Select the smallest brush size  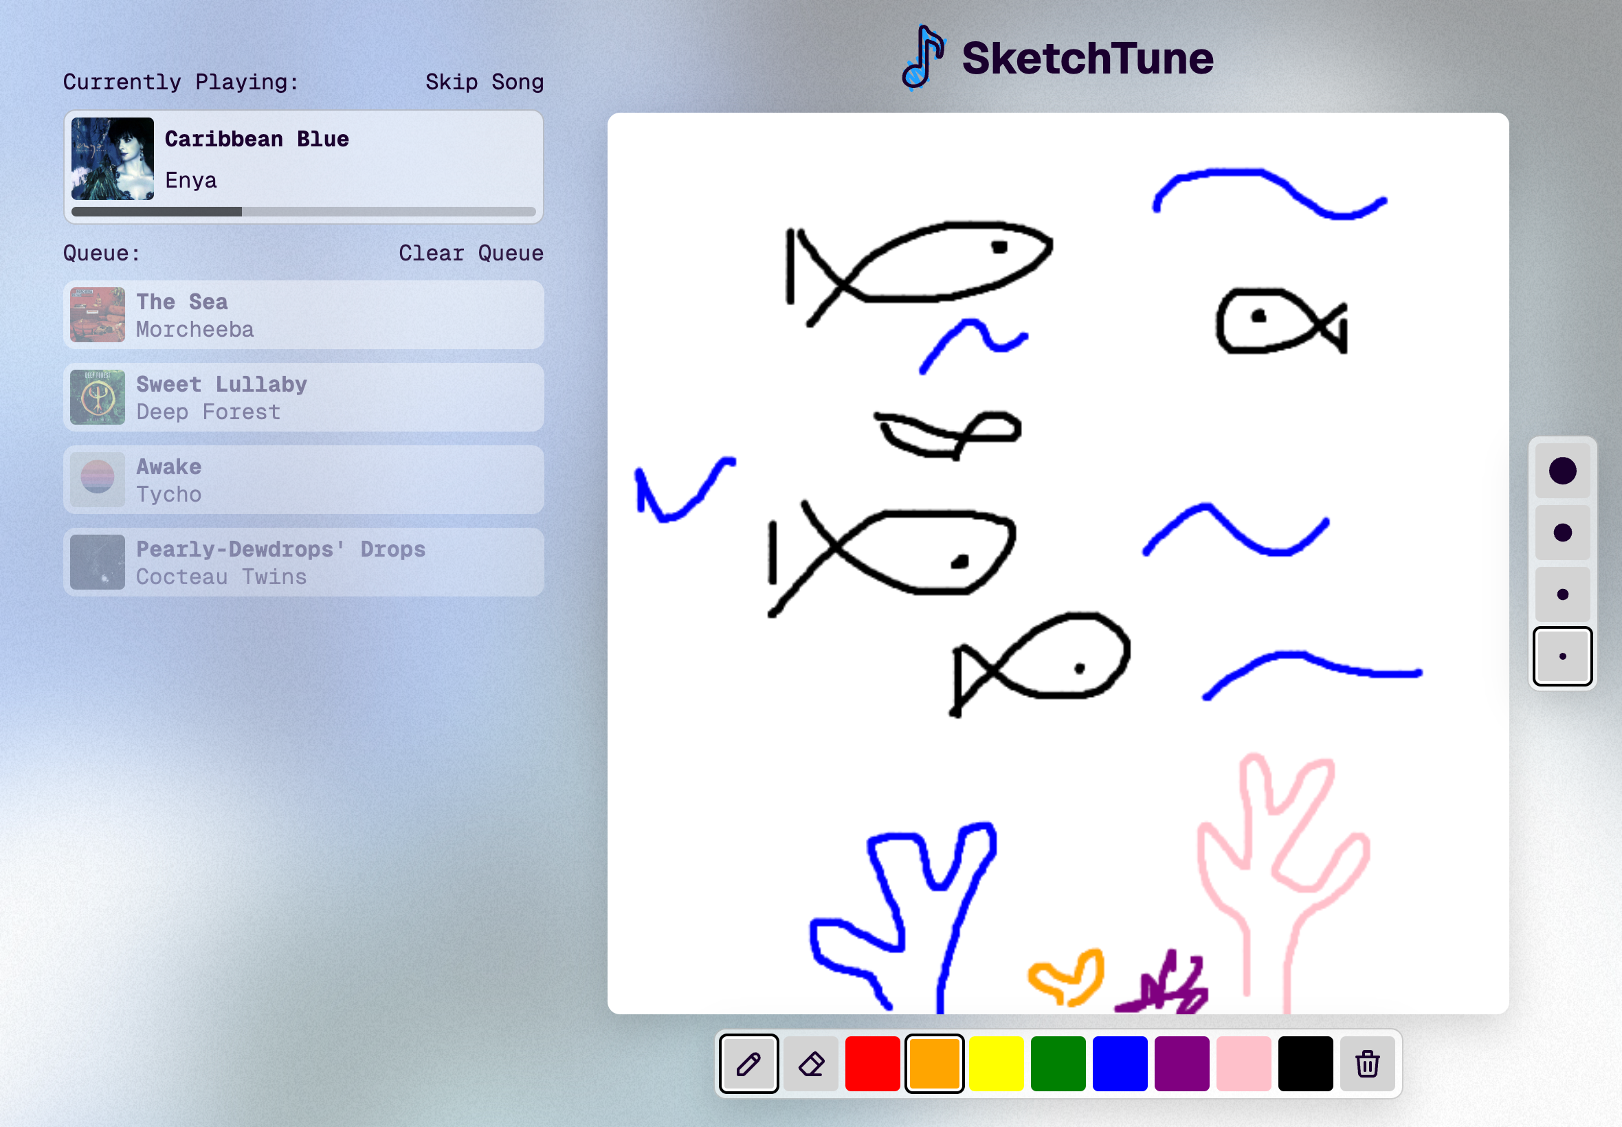[x=1562, y=656]
